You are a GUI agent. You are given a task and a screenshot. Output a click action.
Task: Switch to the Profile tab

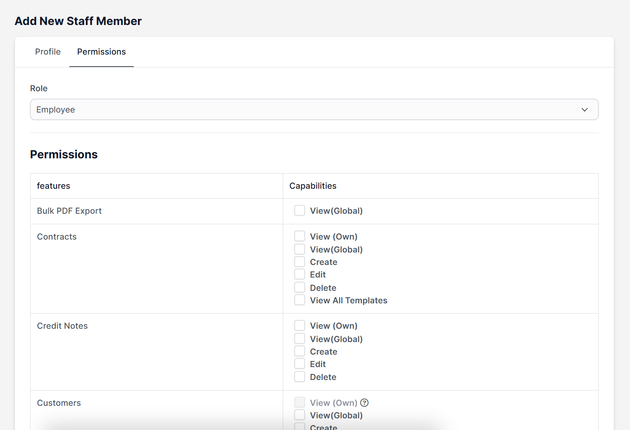(48, 52)
